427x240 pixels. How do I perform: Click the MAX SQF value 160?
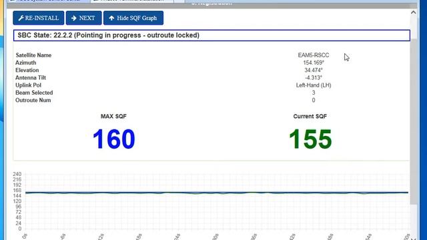click(x=114, y=139)
